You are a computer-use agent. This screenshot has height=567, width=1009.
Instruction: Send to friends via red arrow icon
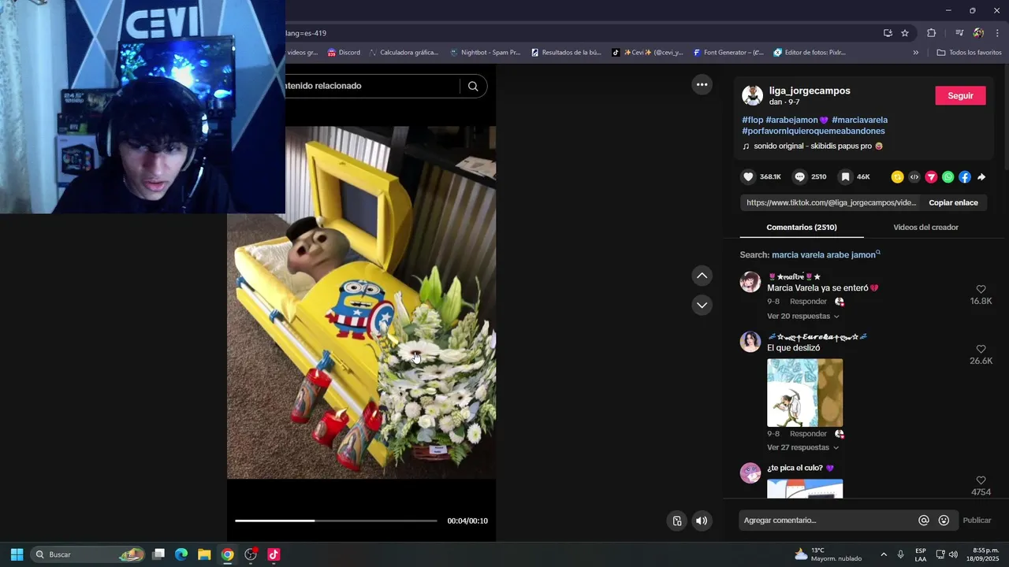(931, 177)
